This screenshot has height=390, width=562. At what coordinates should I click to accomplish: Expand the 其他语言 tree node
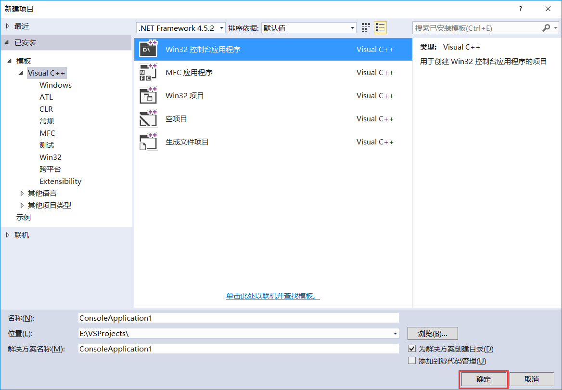coord(22,193)
